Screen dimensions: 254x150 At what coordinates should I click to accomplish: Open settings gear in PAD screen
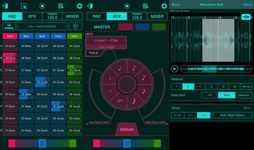coord(79,6)
